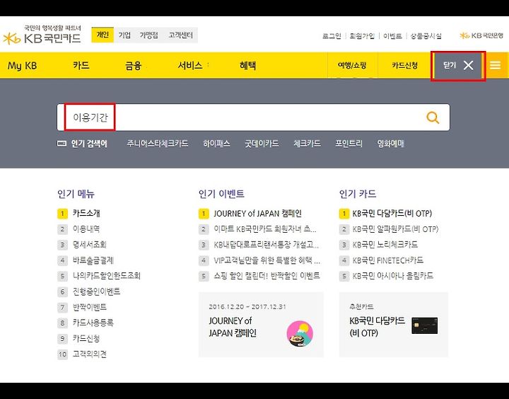Choose popular keyword 주니어스타체크카드

click(158, 144)
